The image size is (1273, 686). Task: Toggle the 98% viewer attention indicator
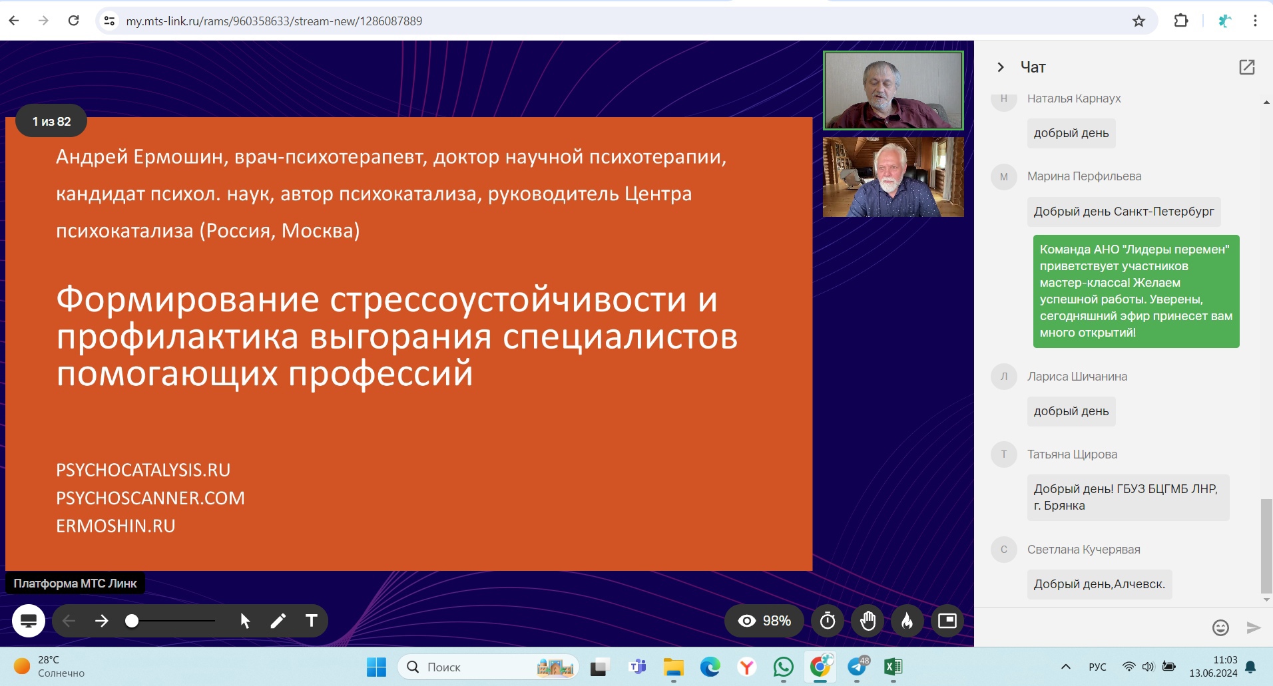764,621
